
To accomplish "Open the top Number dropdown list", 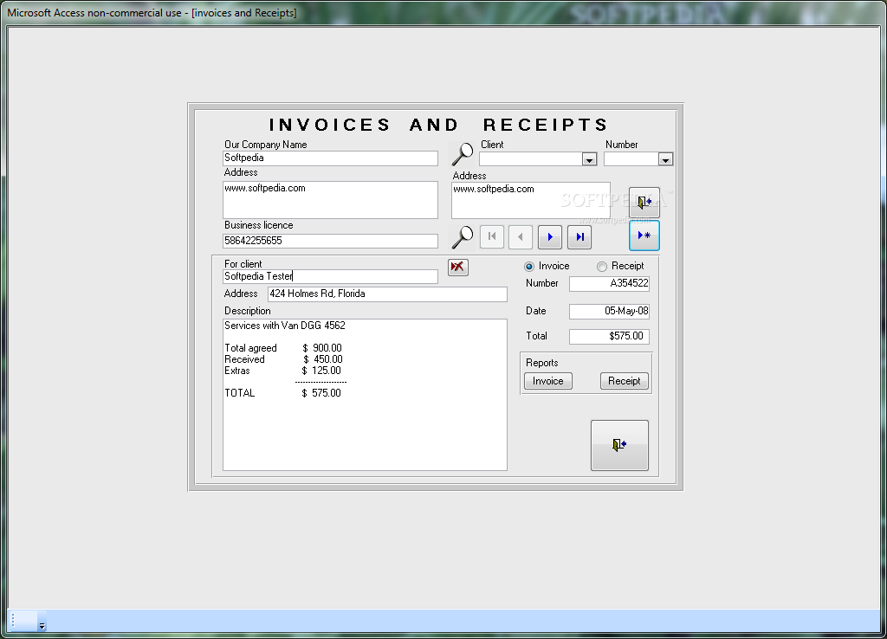I will pos(665,160).
